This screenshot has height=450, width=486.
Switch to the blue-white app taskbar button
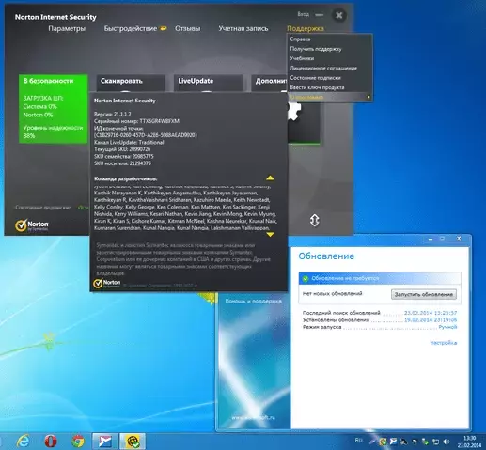click(105, 442)
